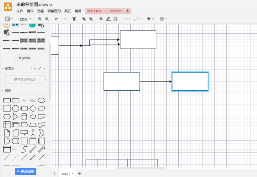
Task: Select the Note shape with folded corner
Action: pyautogui.click(x=7, y=133)
